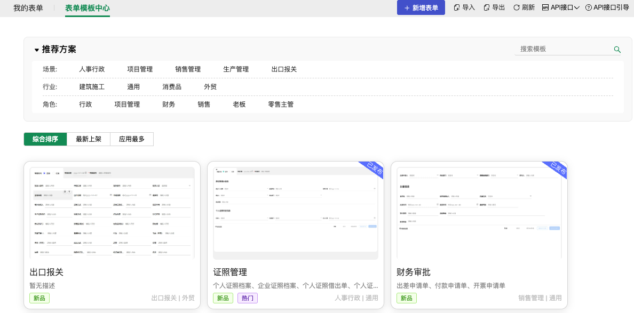Click the search magnifier icon

617,49
